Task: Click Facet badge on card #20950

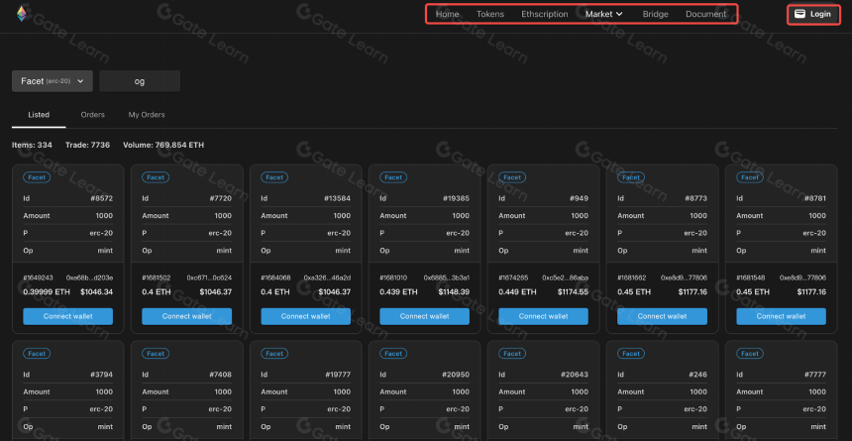Action: pyautogui.click(x=393, y=354)
